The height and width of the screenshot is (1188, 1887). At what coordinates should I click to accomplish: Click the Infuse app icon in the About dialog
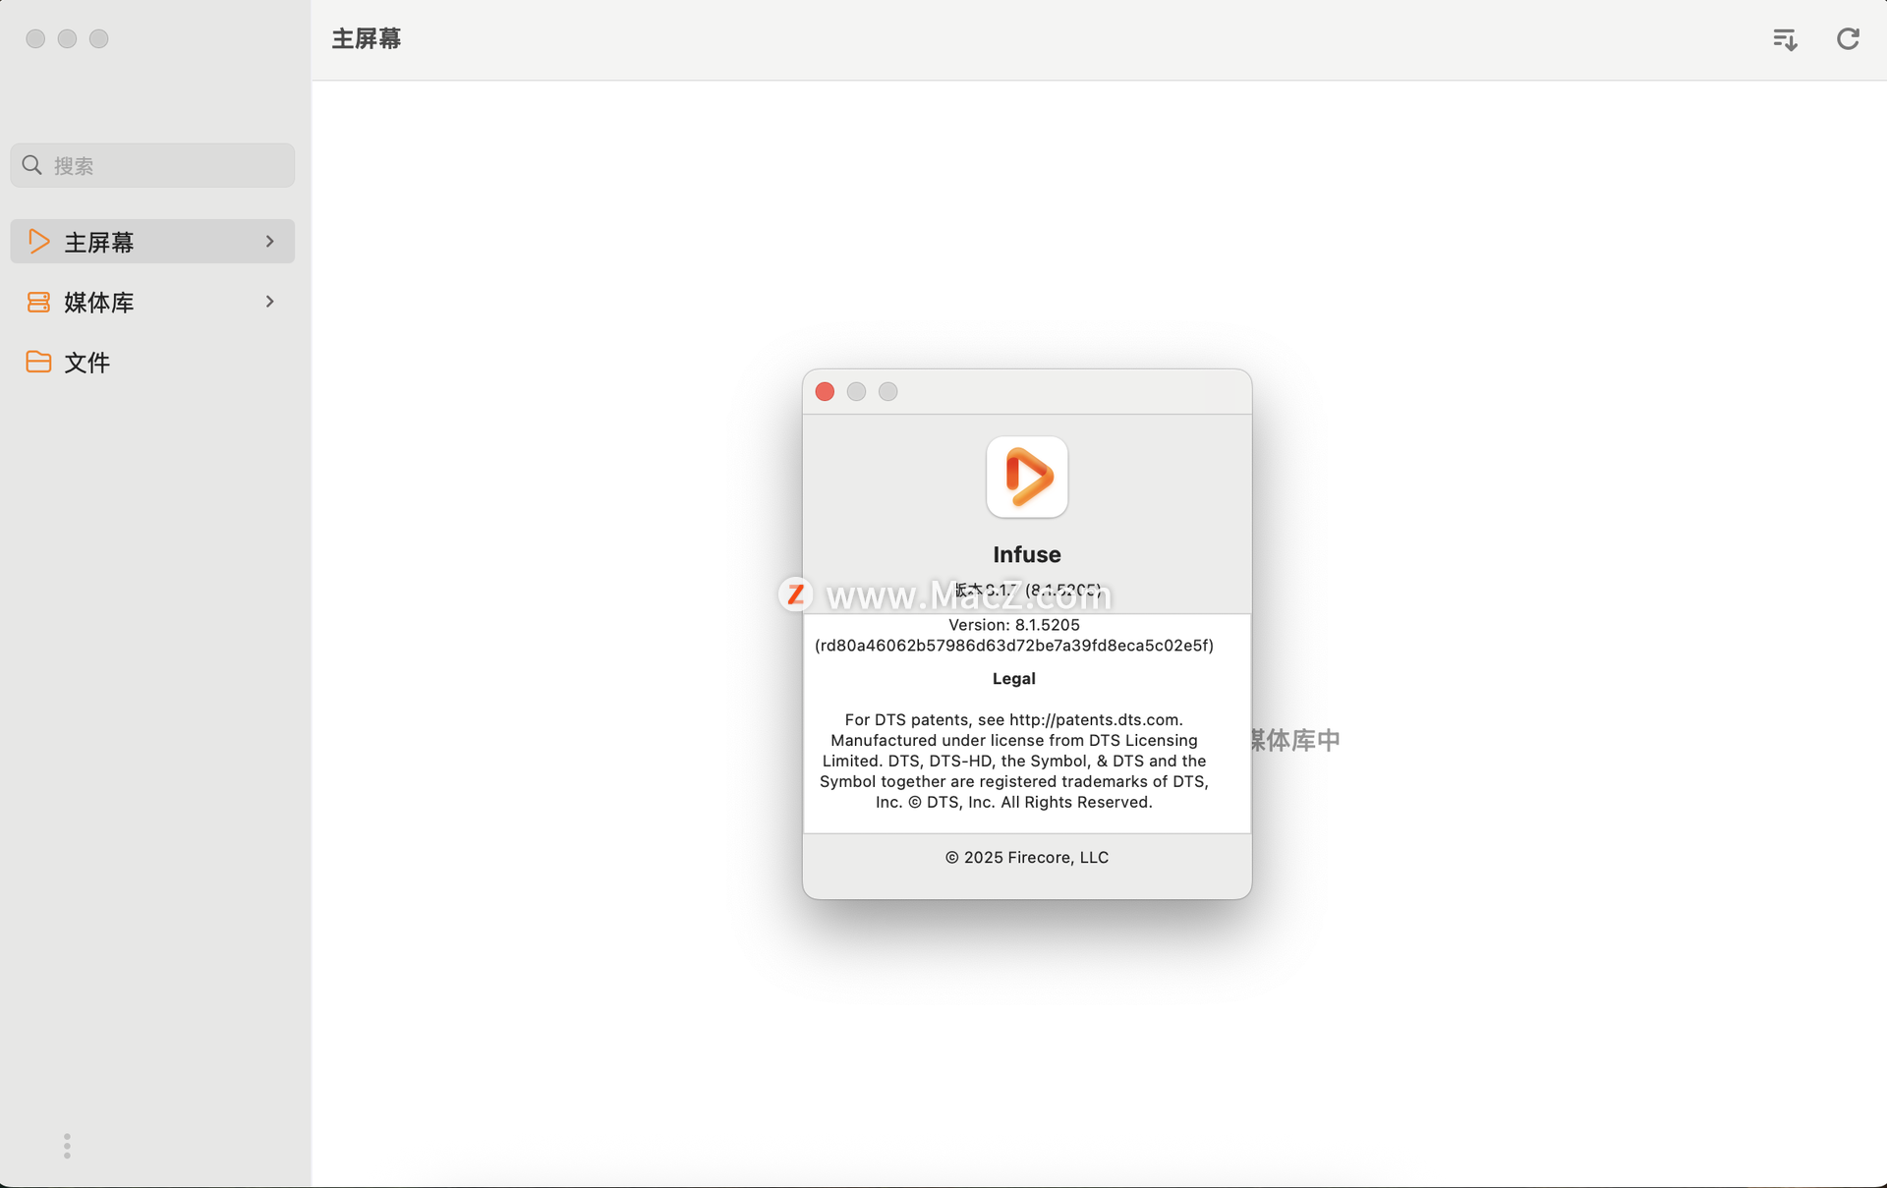click(x=1027, y=477)
